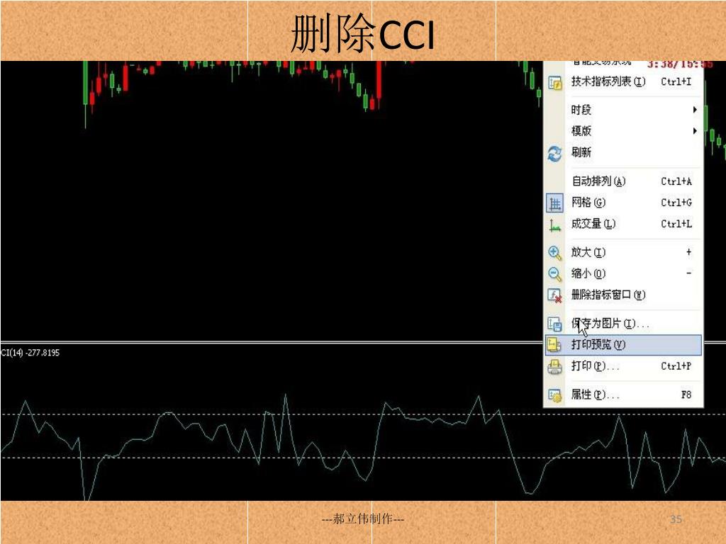Toggle 成交量 volume display
This screenshot has width=726, height=544.
[623, 224]
